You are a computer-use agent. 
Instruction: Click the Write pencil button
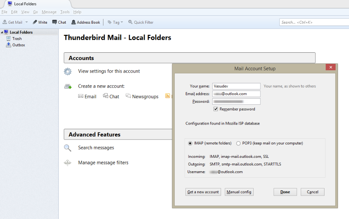[x=40, y=22]
